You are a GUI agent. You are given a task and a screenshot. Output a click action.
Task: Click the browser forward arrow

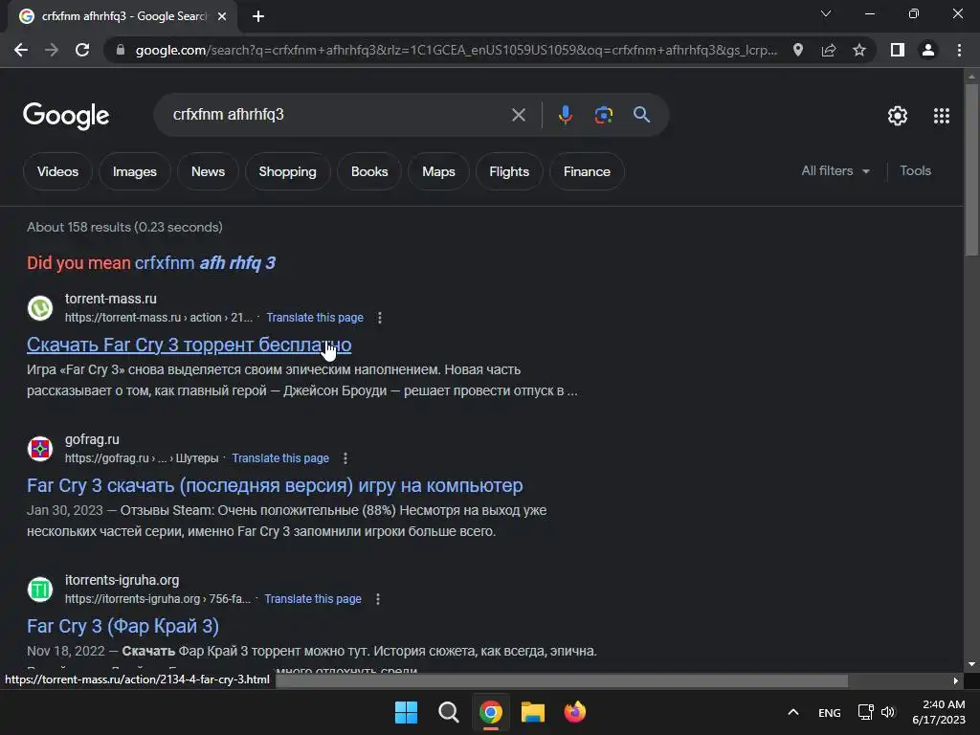pos(52,50)
